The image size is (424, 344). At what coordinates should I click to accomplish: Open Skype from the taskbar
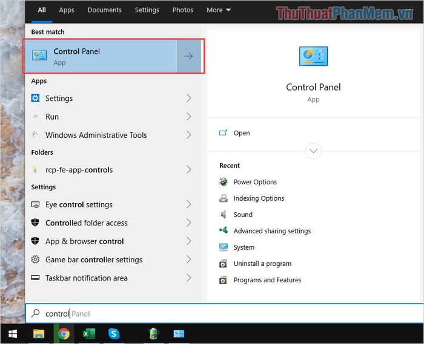(x=114, y=334)
